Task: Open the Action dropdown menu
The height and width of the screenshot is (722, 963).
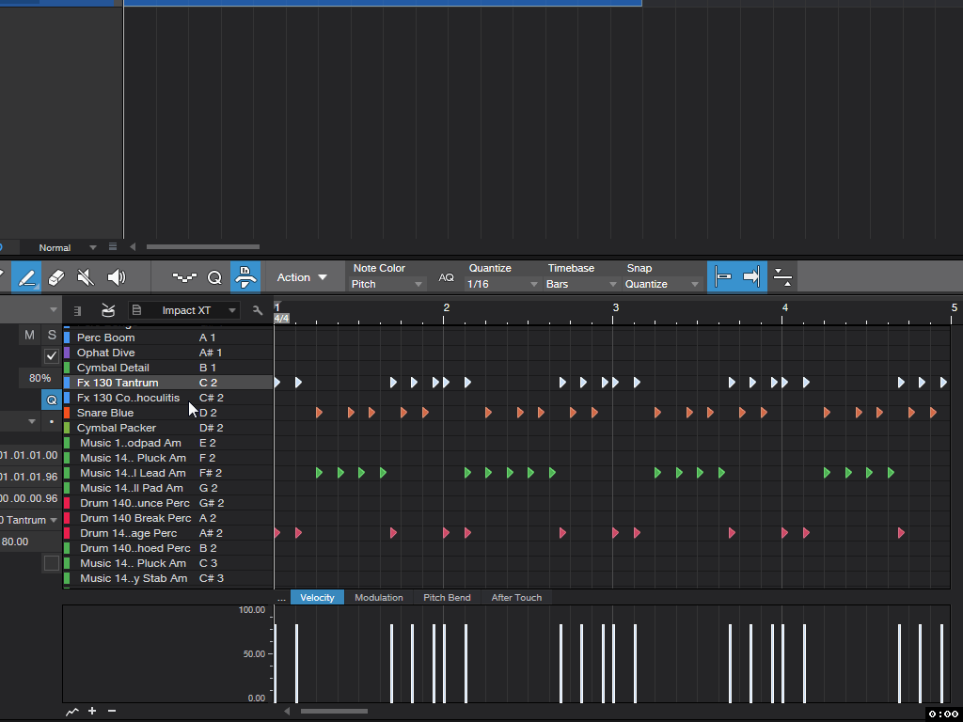Action: click(x=302, y=277)
